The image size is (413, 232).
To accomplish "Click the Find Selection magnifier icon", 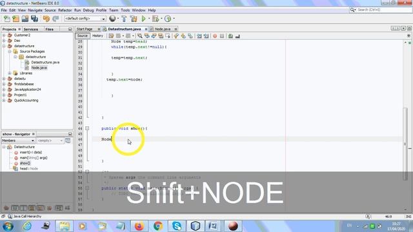I will click(x=140, y=36).
